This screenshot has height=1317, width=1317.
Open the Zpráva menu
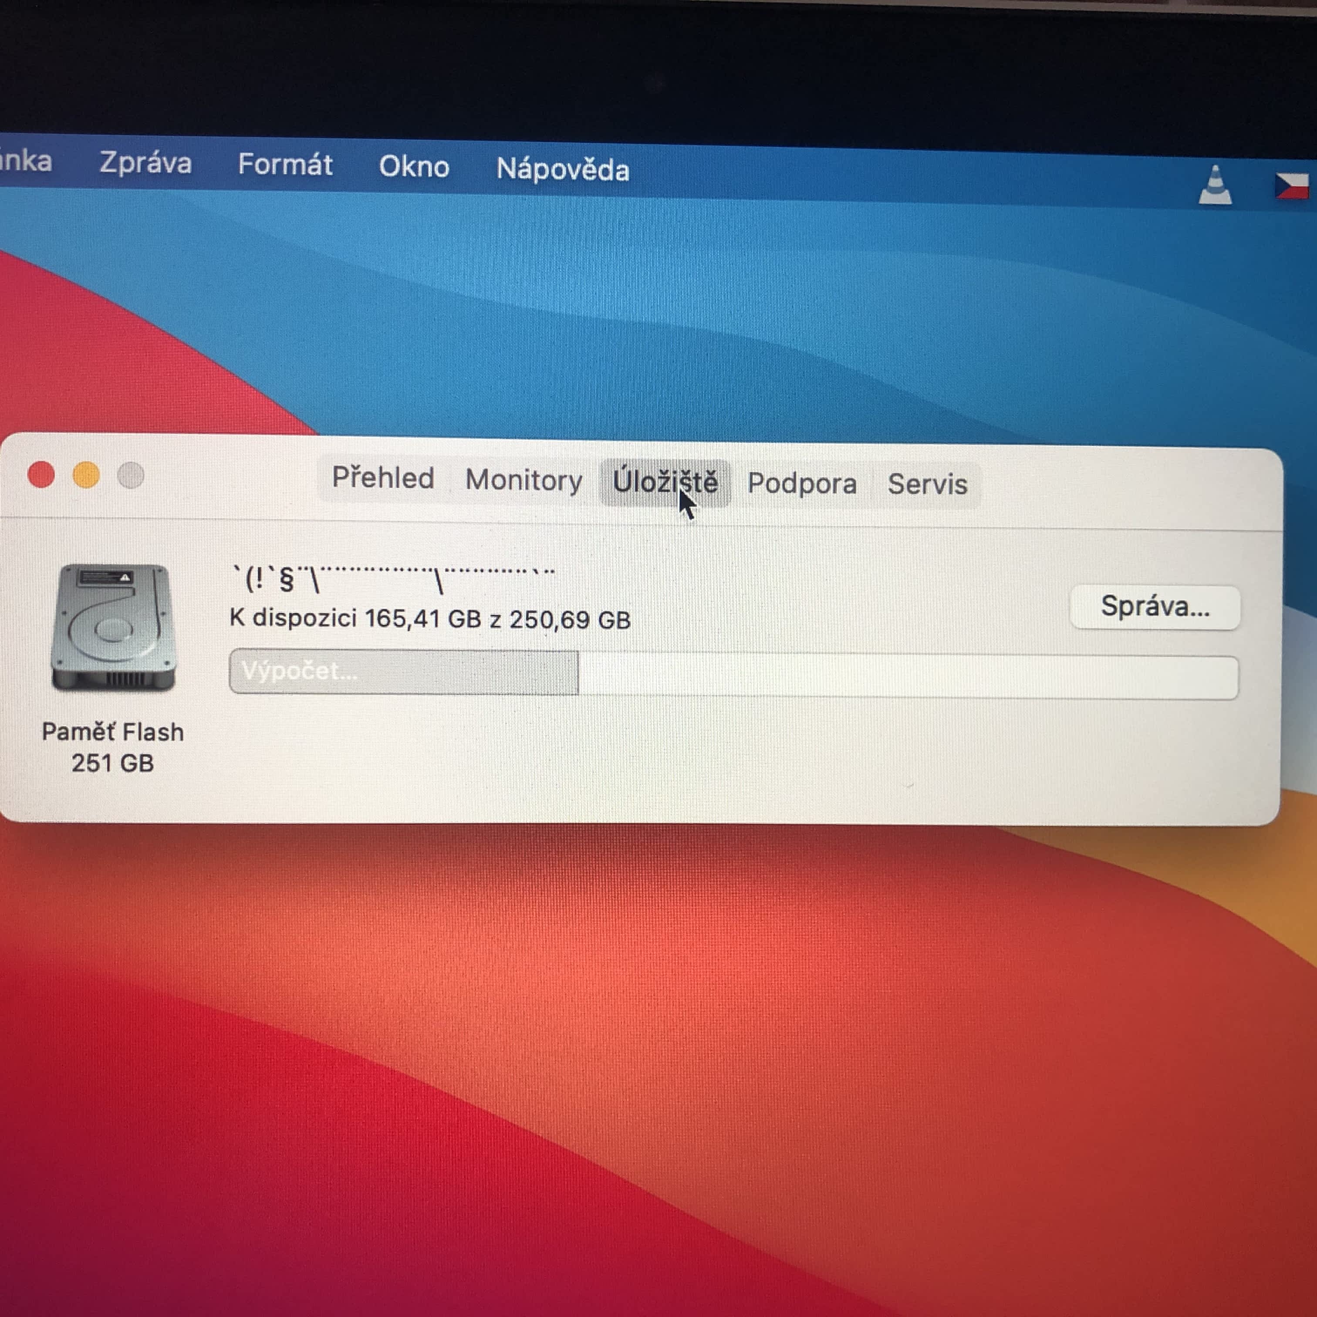[x=145, y=163]
